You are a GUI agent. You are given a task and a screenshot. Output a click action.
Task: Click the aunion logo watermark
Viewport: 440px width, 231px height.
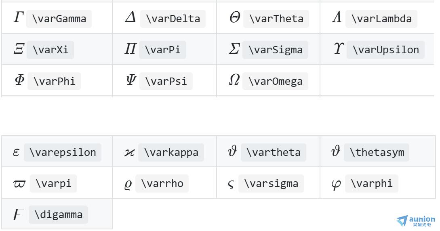tap(416, 220)
